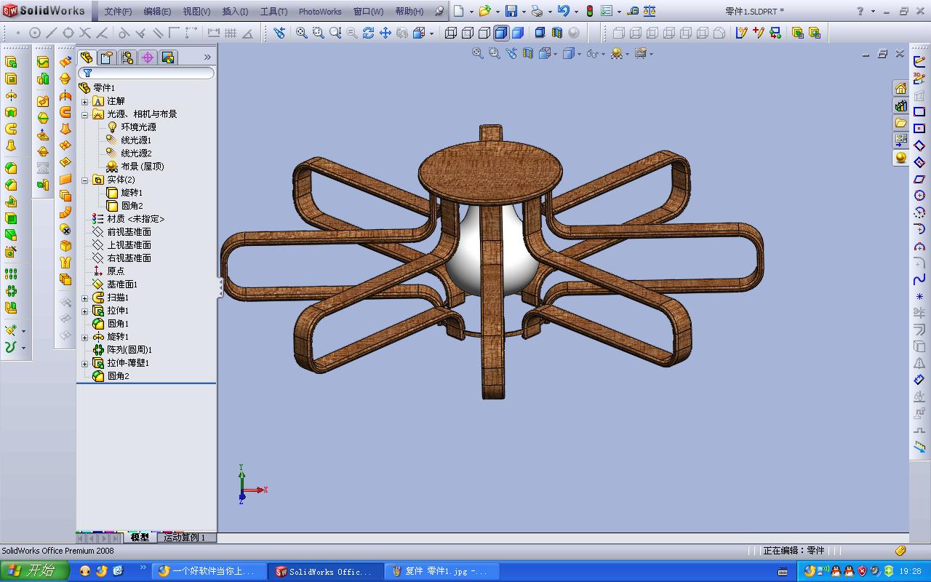Select the Circular Pattern tool in the features toolbar
The width and height of the screenshot is (931, 582).
[x=11, y=291]
